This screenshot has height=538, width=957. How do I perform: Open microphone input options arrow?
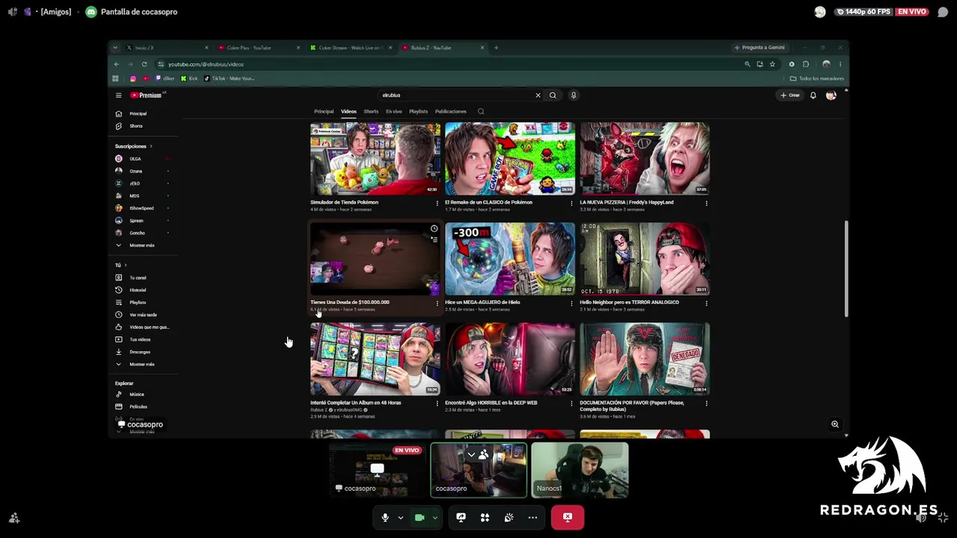[400, 517]
